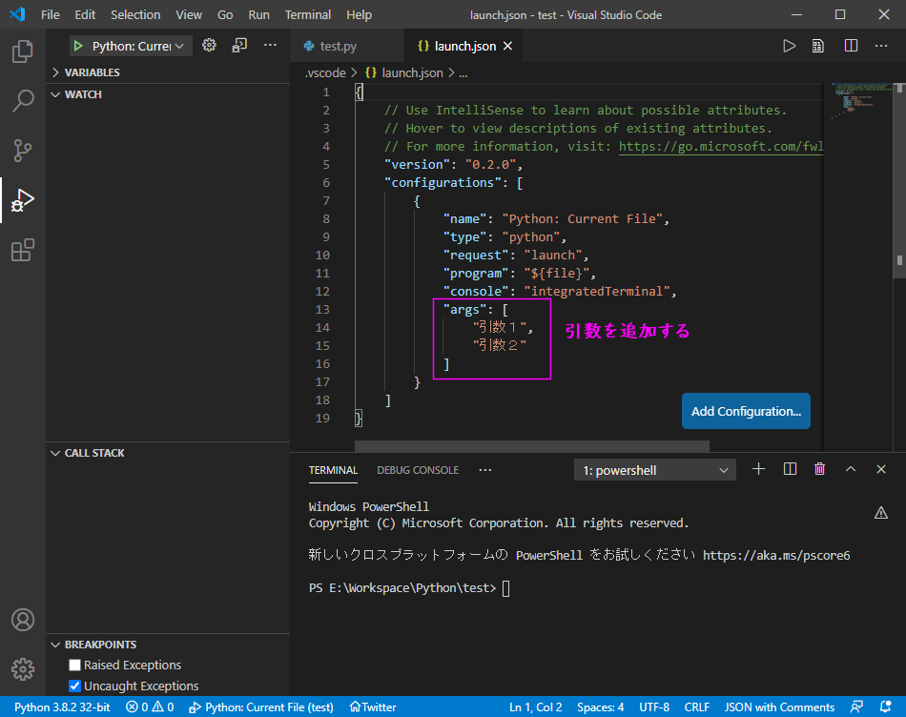Open launch.json via debug gear icon
Image resolution: width=906 pixels, height=717 pixels.
click(x=209, y=45)
